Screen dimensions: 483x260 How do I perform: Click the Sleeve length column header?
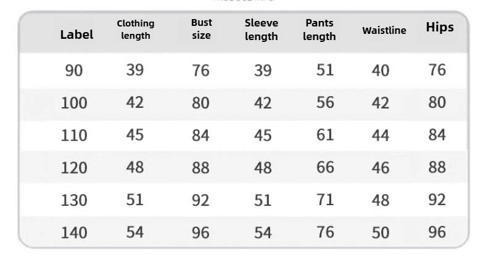pyautogui.click(x=262, y=30)
